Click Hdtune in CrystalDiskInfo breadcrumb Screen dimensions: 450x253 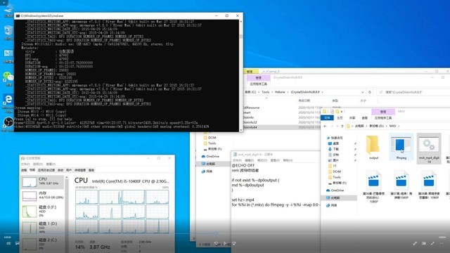pos(280,92)
